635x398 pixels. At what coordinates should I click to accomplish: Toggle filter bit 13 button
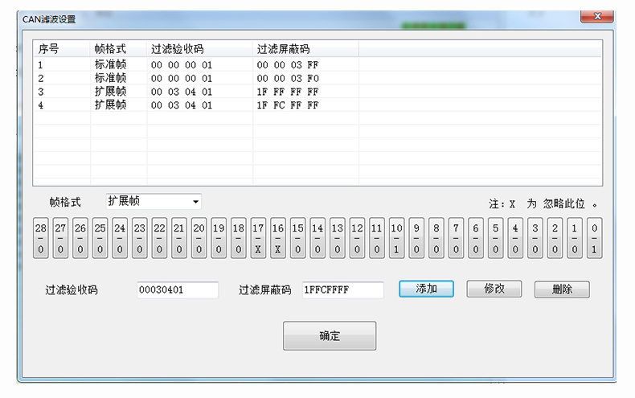pyautogui.click(x=338, y=238)
